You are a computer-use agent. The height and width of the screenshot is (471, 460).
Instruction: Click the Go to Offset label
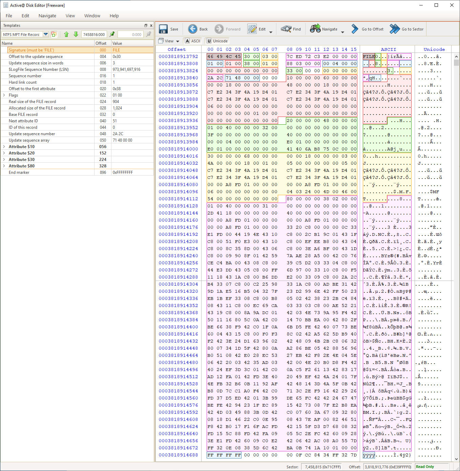pos(373,29)
